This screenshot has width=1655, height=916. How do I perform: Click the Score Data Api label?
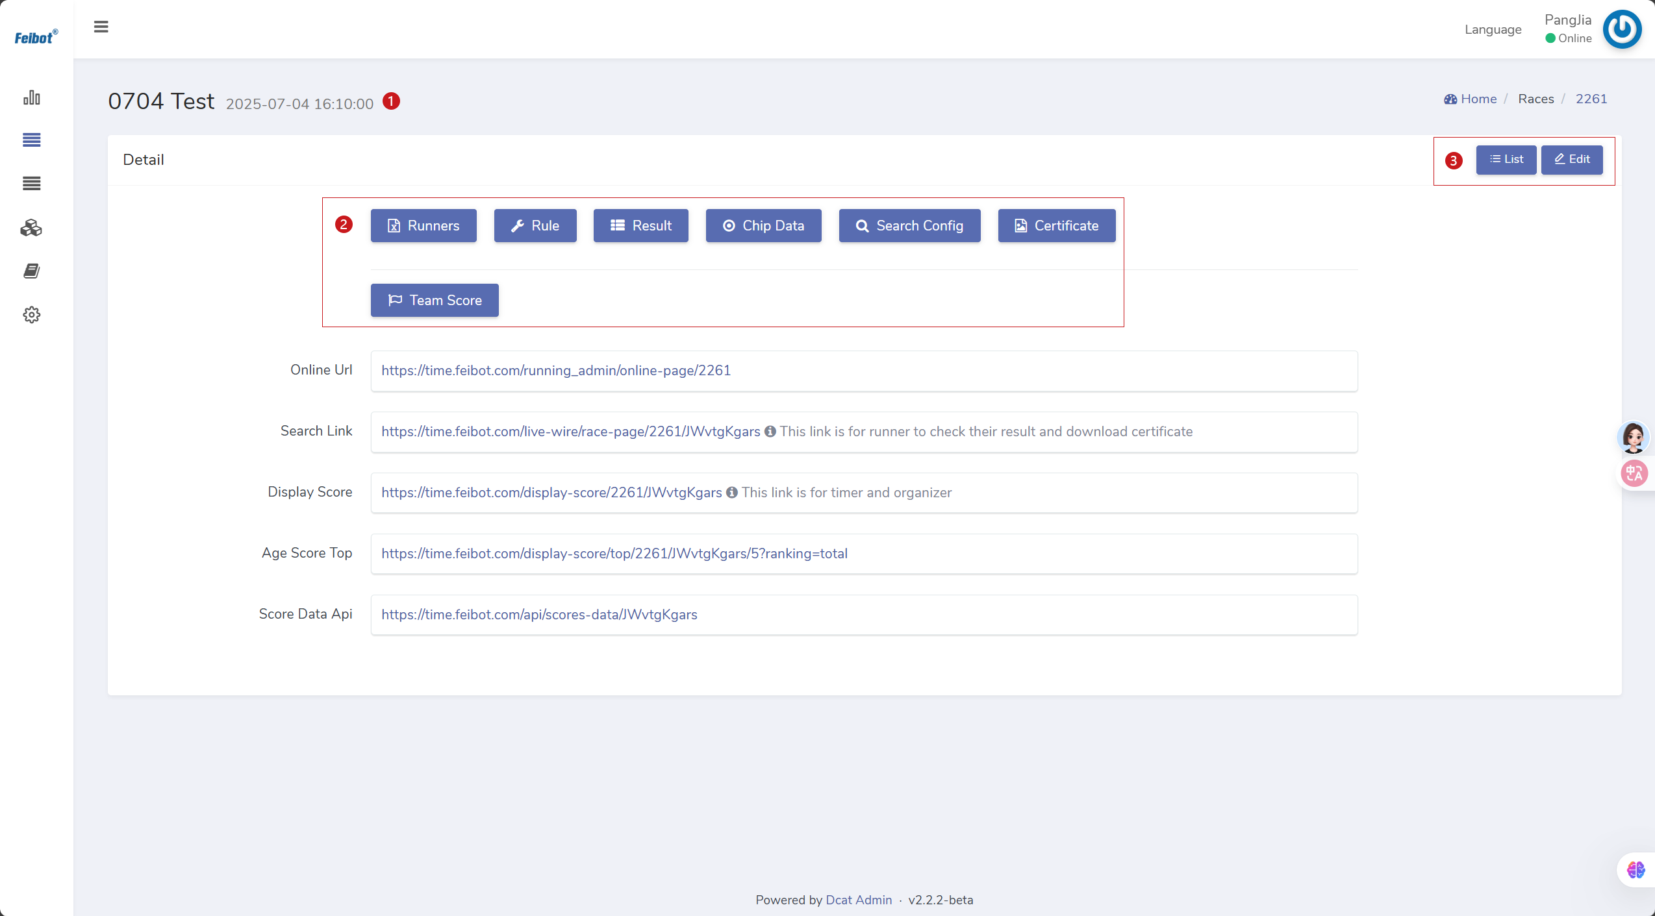[x=306, y=613]
